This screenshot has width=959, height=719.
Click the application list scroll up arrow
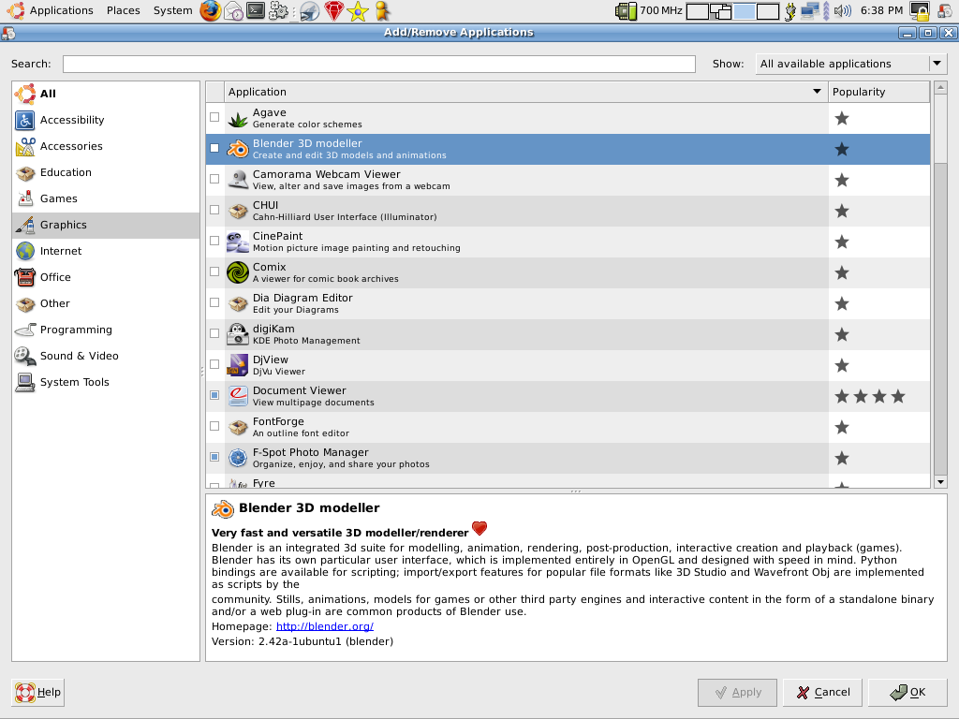pyautogui.click(x=940, y=88)
